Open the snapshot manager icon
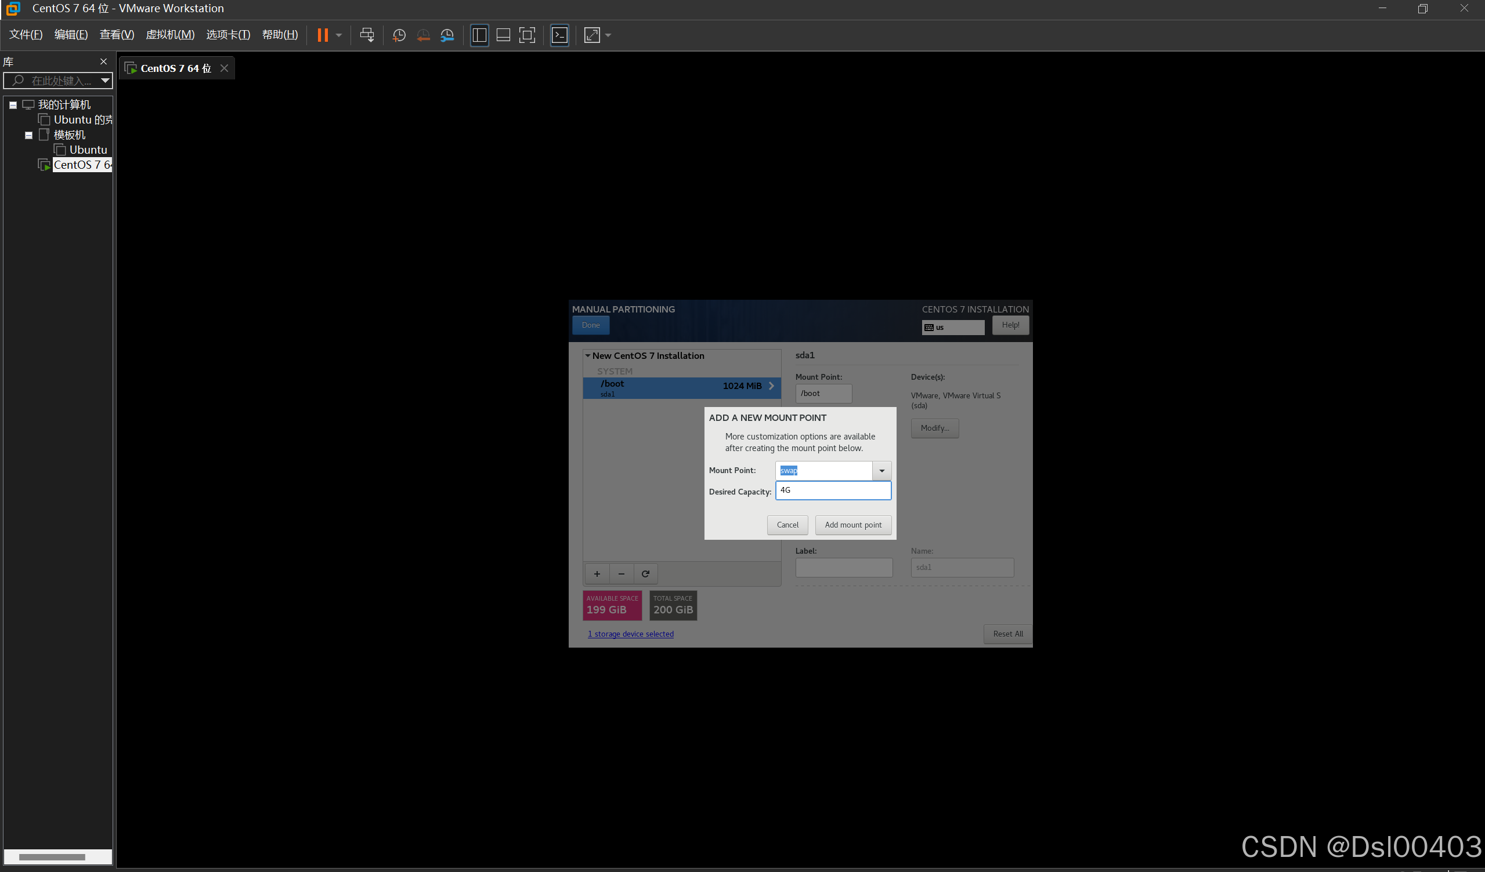The width and height of the screenshot is (1485, 872). 447,35
